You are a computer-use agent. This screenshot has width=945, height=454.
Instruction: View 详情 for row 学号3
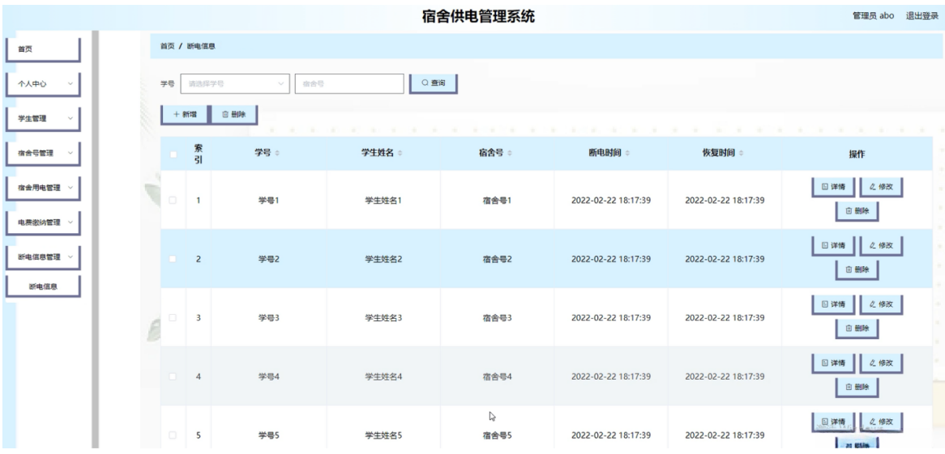pyautogui.click(x=833, y=304)
